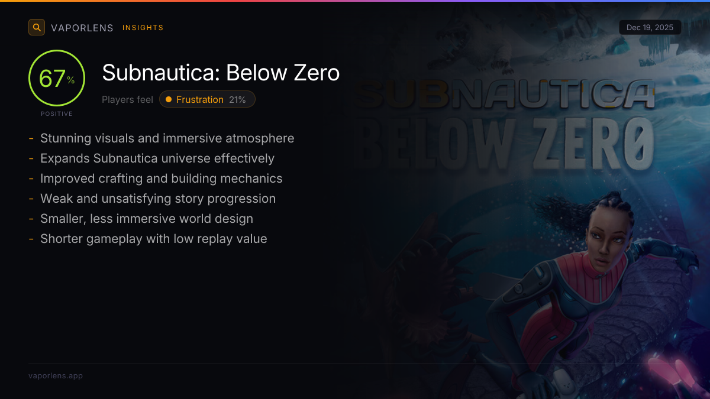Image resolution: width=710 pixels, height=399 pixels.
Task: Click the Dec 19, 2025 date badge
Action: [650, 28]
